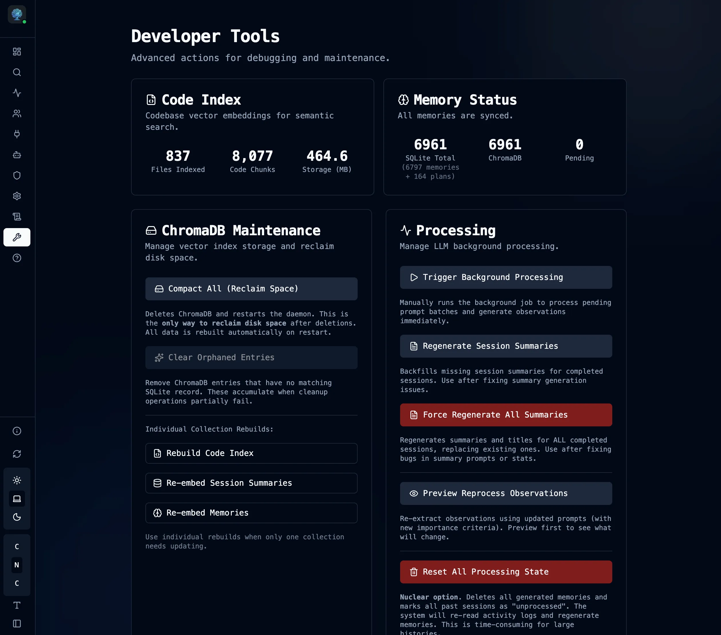Viewport: 721px width, 635px height.
Task: Open the agent robot panel
Action: [17, 155]
